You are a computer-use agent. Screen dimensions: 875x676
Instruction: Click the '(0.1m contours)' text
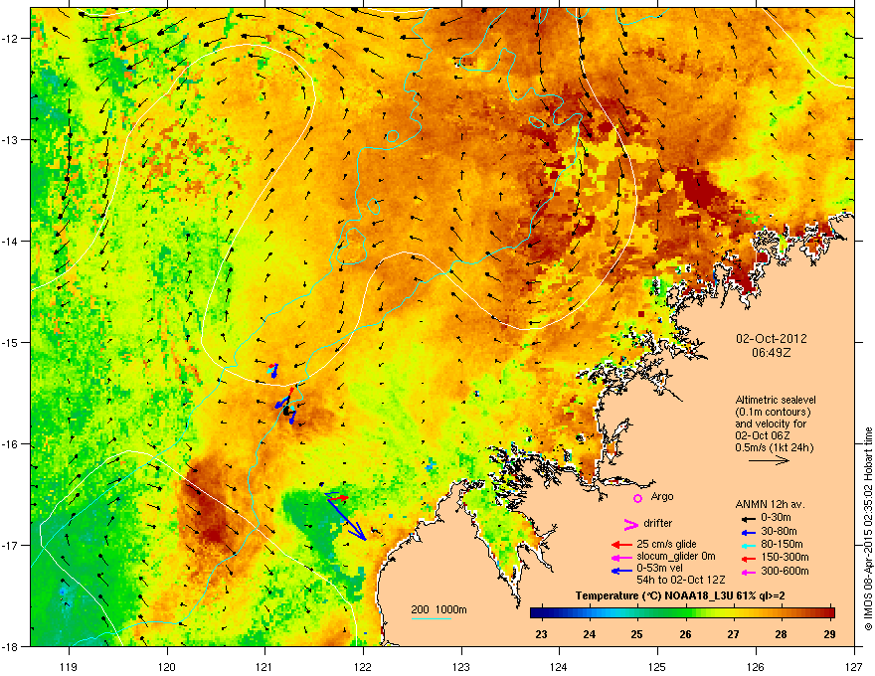pyautogui.click(x=773, y=413)
